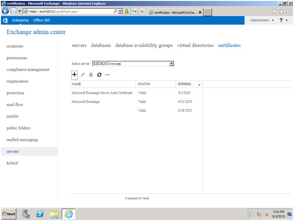Open the Windows Start button
Screen dimensions: 294x221
[x=9, y=214]
